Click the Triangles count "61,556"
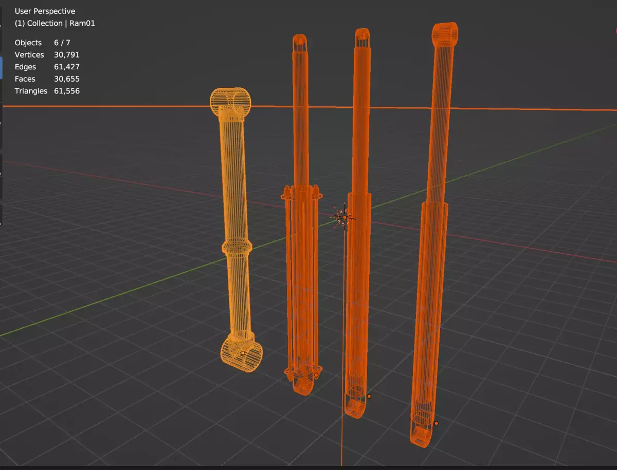The height and width of the screenshot is (470, 617). (67, 91)
